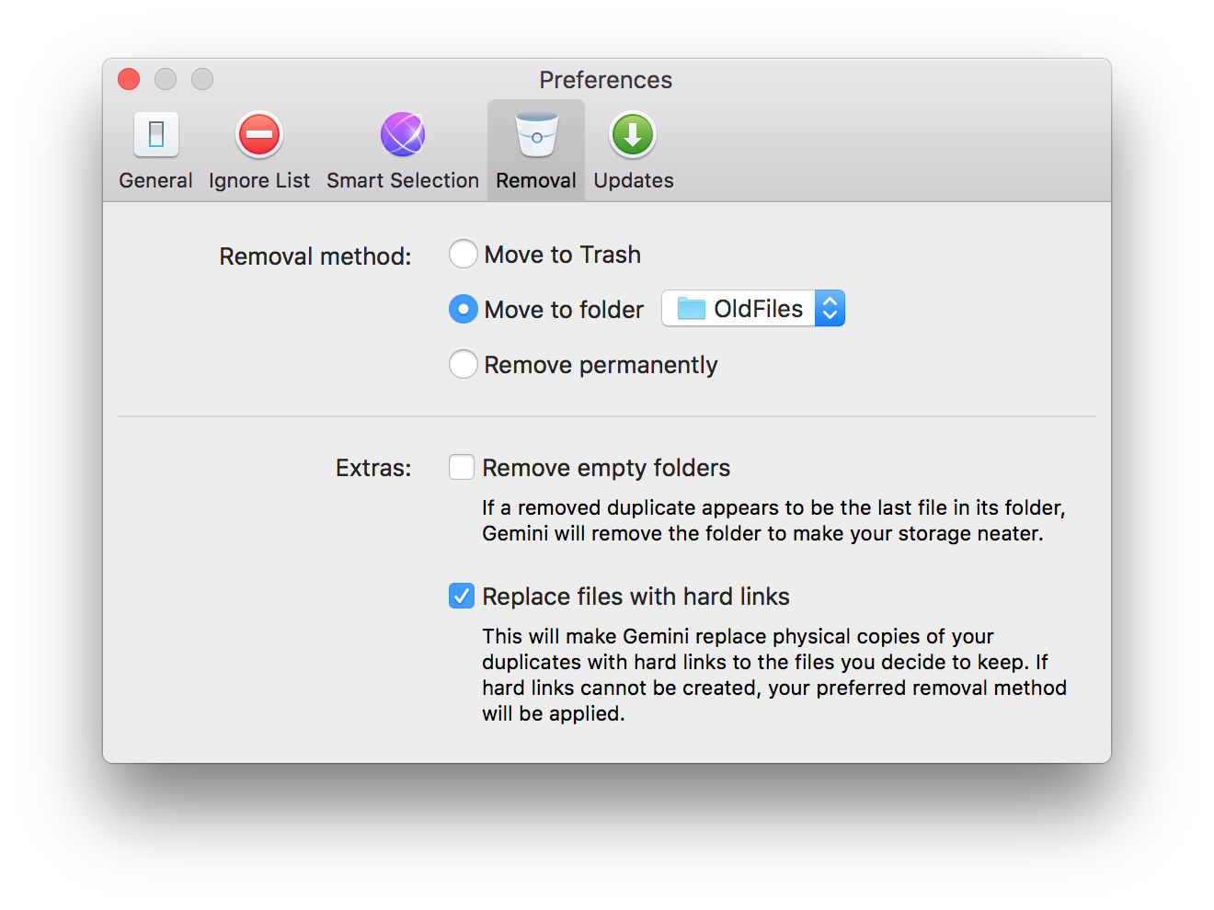The height and width of the screenshot is (910, 1214).
Task: Click the Replace files with hard links label
Action: [x=636, y=597]
